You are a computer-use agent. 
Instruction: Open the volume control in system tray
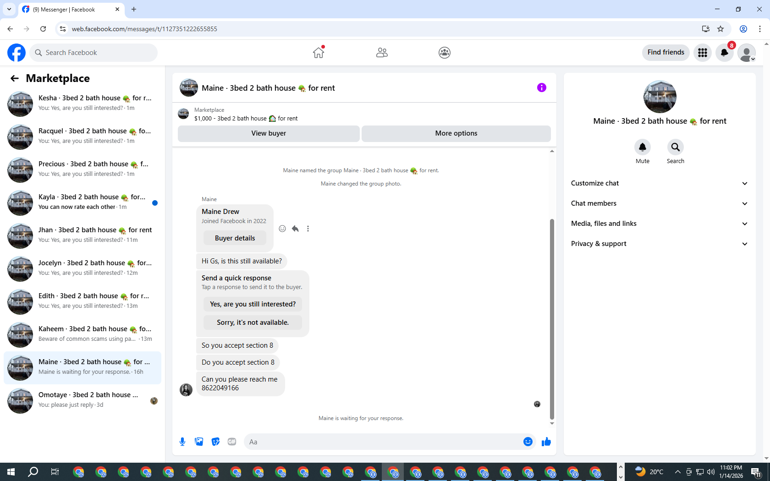click(711, 472)
